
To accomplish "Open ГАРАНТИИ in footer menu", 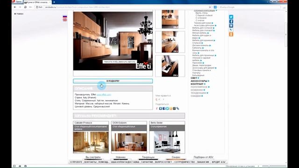I will point(147,162).
